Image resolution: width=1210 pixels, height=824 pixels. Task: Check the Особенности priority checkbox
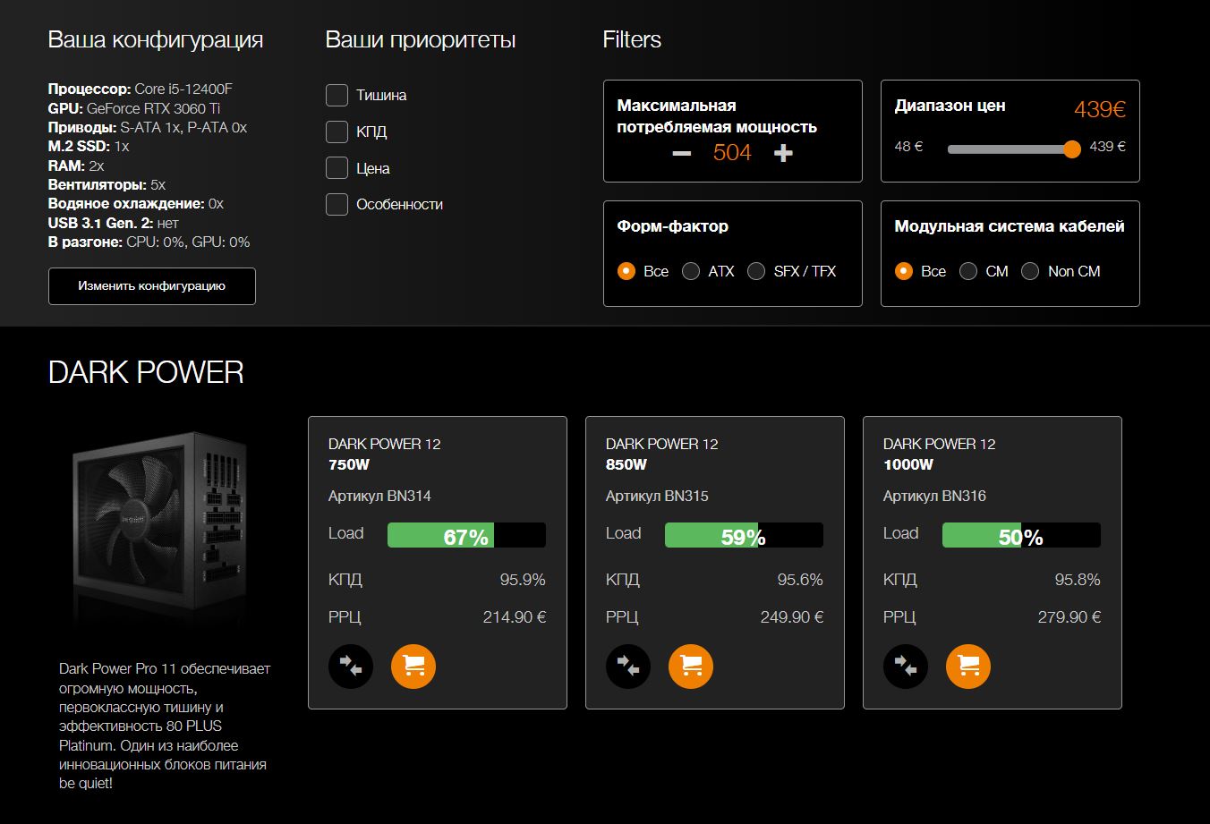(x=337, y=204)
